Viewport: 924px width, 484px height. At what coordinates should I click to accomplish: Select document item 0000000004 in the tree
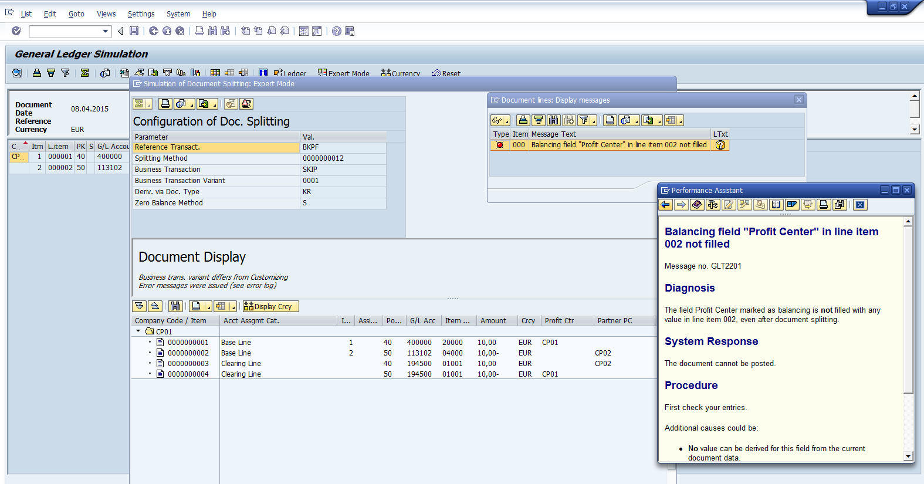tap(188, 374)
